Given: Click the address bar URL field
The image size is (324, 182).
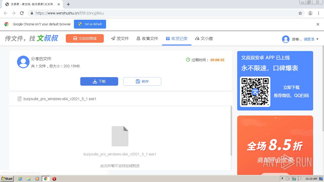Looking at the screenshot, I should (162, 13).
